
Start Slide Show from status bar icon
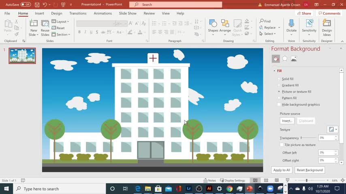click(x=288, y=180)
